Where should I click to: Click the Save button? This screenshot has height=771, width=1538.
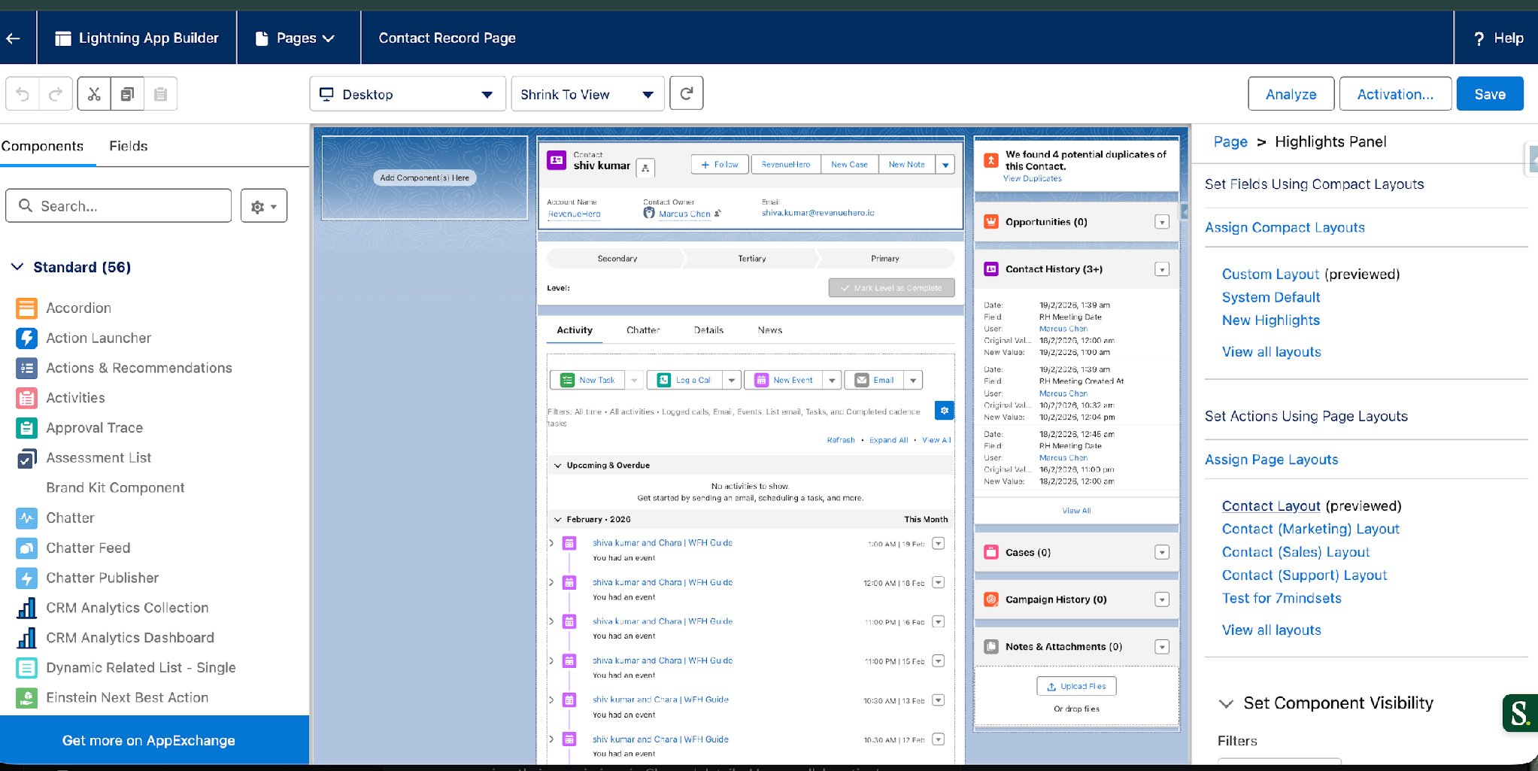pyautogui.click(x=1490, y=94)
